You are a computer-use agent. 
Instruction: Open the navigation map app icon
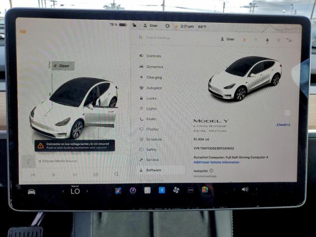118,191
